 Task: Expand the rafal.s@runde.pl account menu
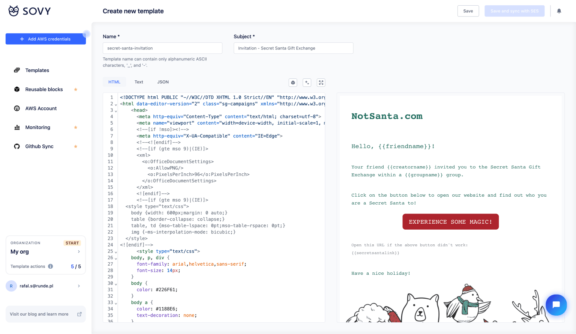click(79, 286)
